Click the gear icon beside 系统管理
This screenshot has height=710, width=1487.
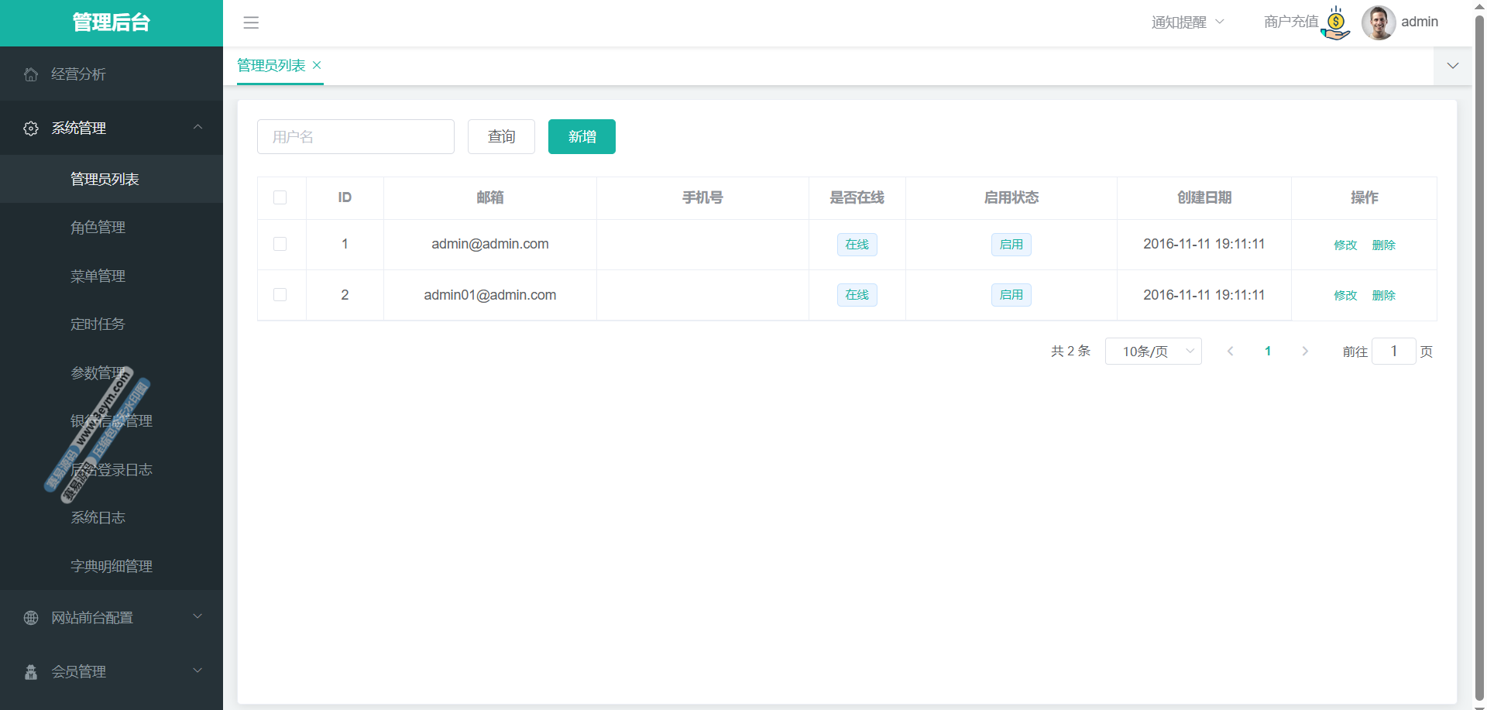[31, 129]
